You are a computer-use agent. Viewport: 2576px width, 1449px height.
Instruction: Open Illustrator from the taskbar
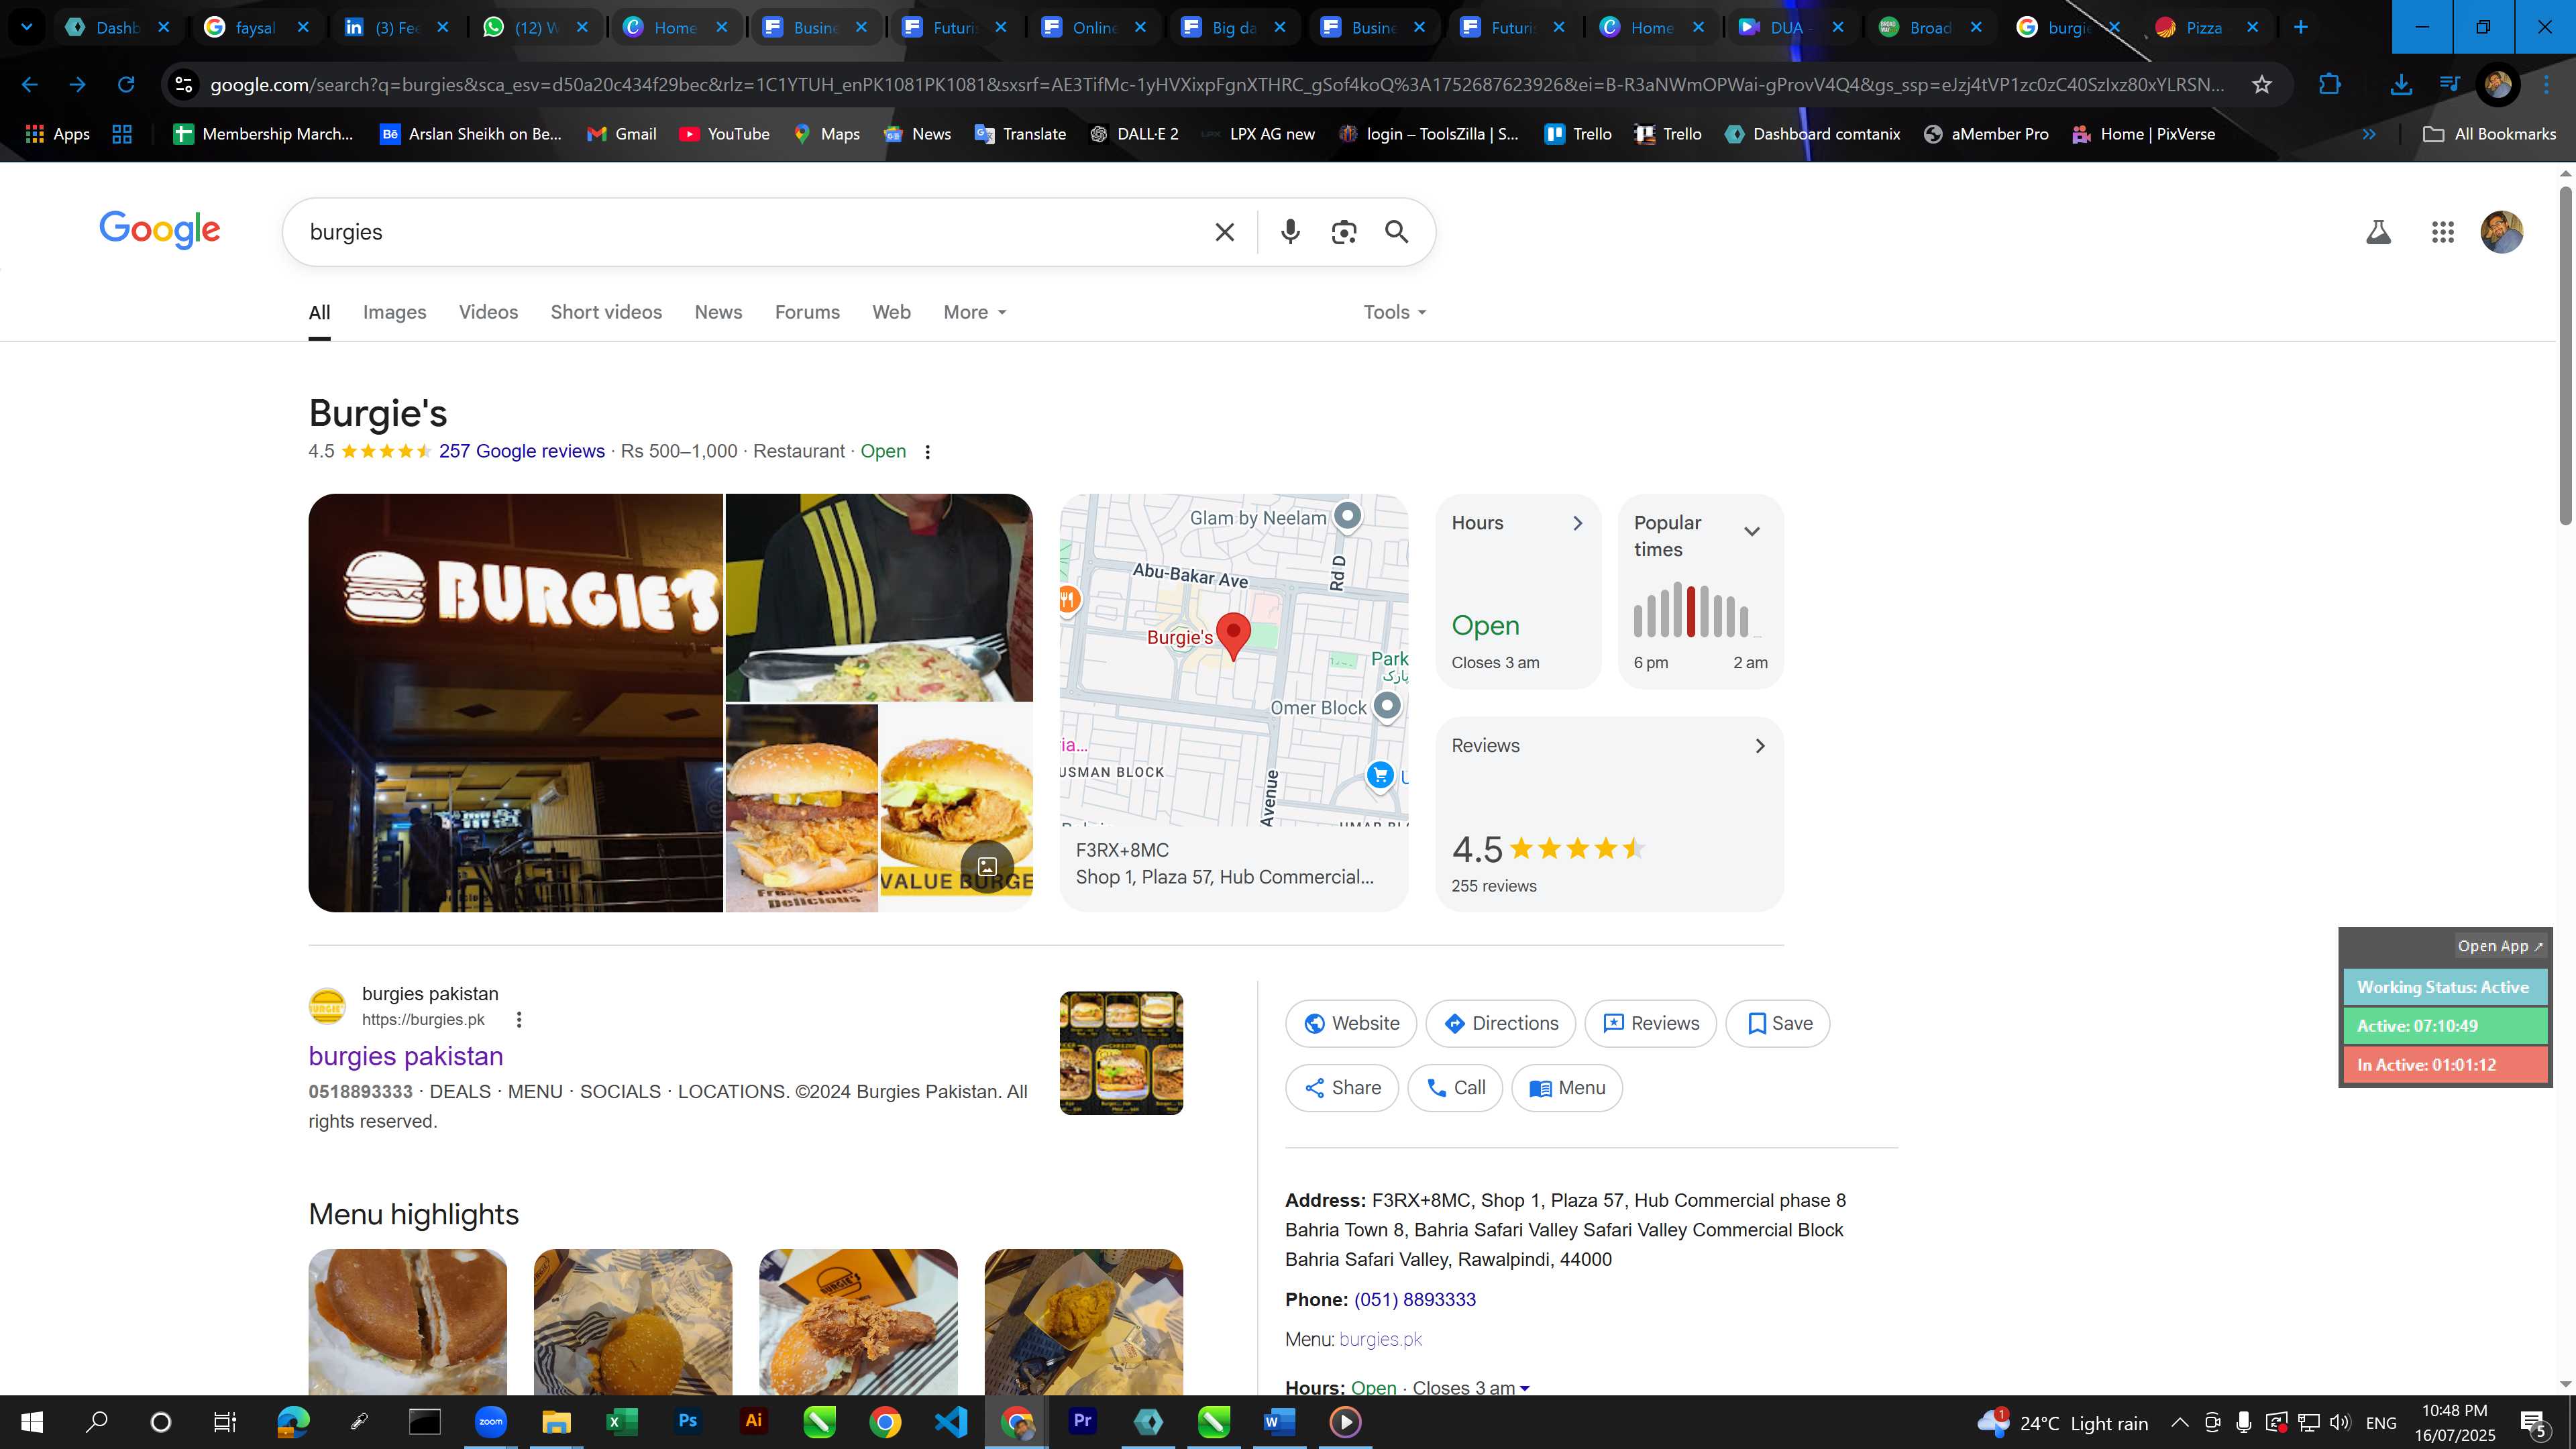click(x=753, y=1421)
